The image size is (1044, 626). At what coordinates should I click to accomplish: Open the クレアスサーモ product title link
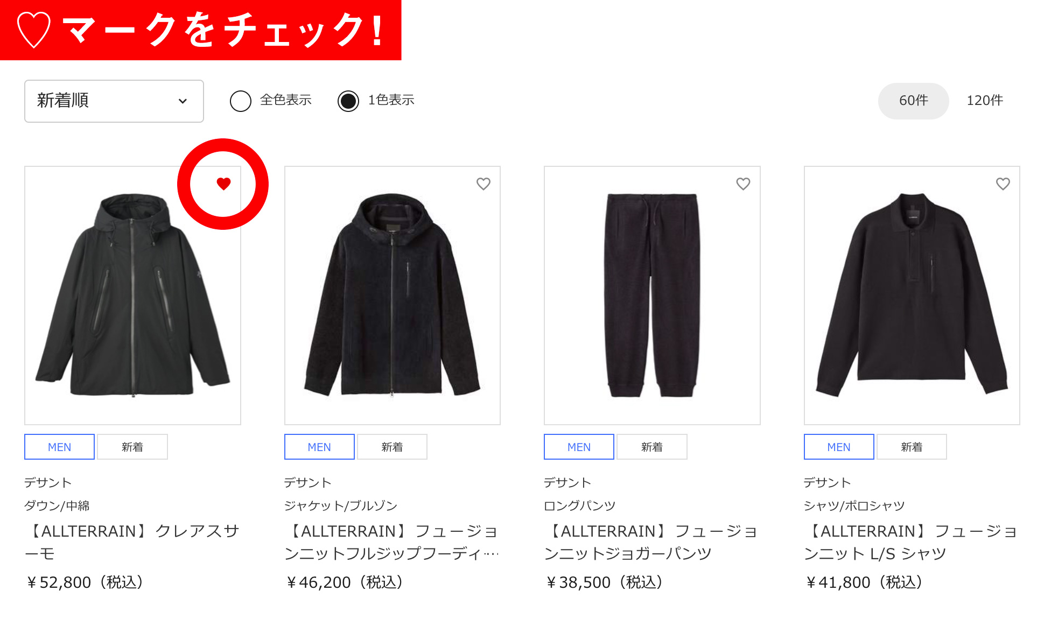tap(132, 542)
